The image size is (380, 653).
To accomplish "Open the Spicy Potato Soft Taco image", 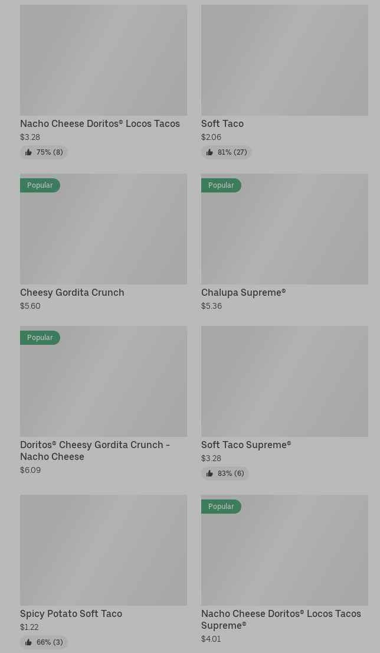I will coord(104,550).
